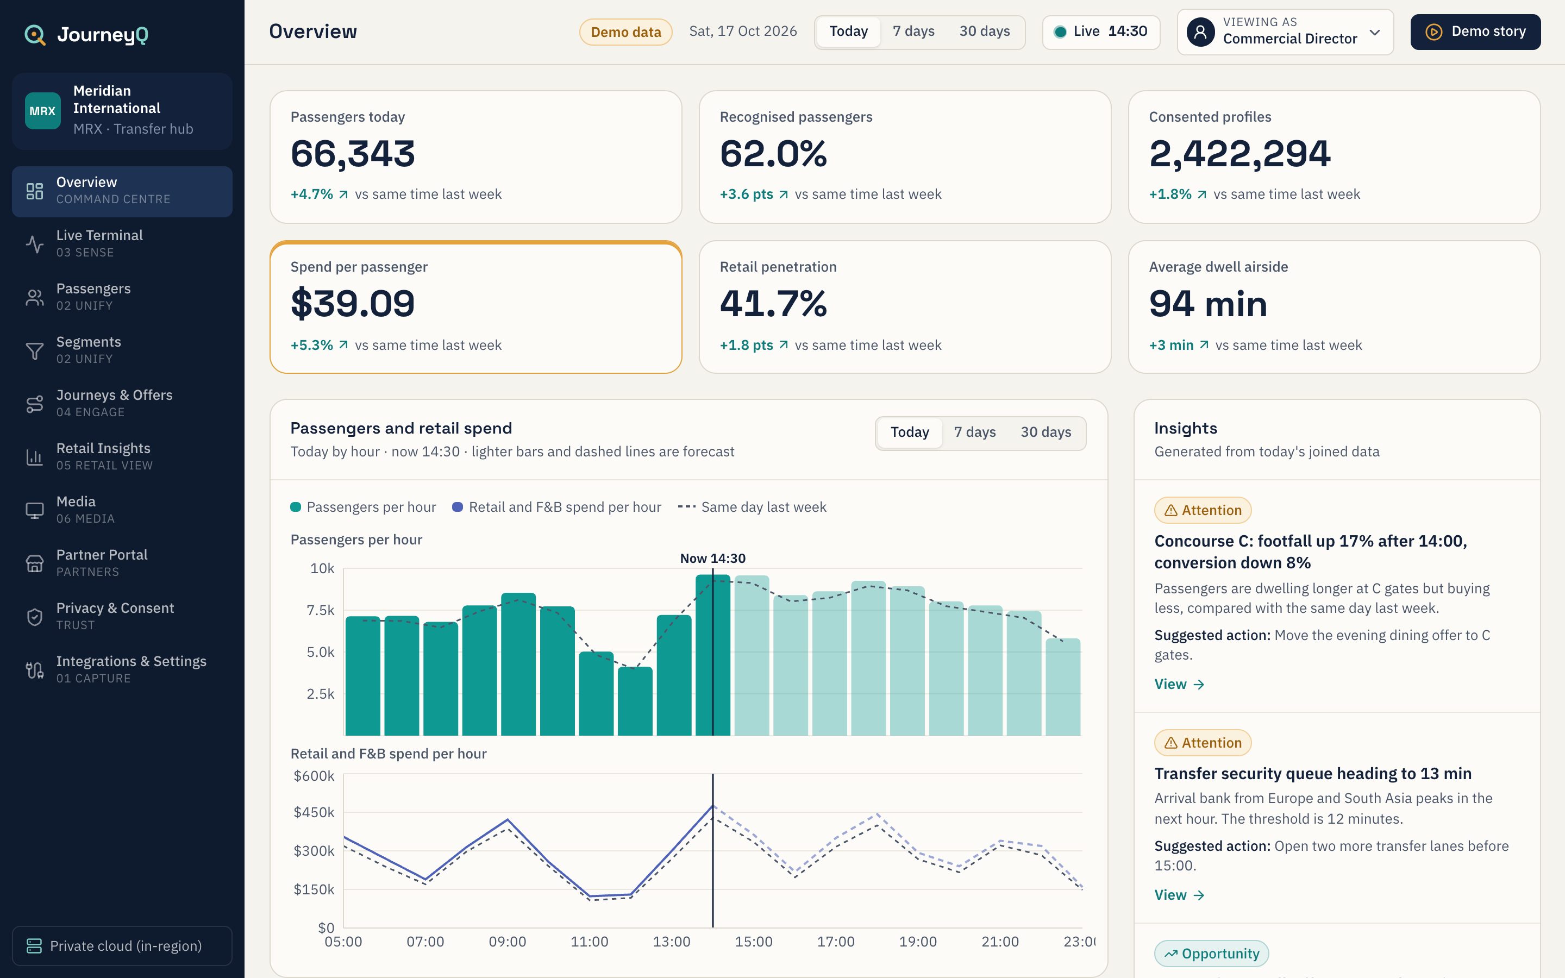Open View link for Concourse C insight
1565x978 pixels.
coord(1179,685)
